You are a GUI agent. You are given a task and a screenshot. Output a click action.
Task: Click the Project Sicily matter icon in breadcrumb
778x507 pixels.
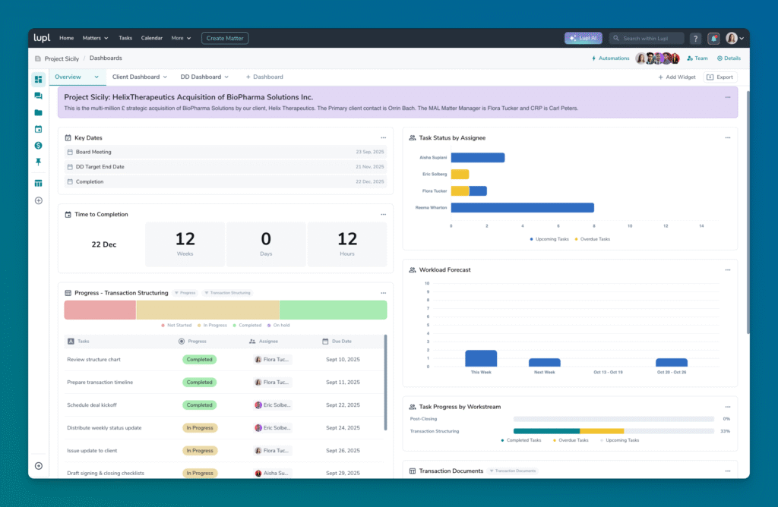(38, 58)
